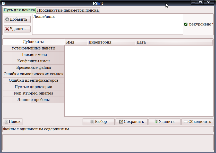Click the magnifier icon on Поиск button
The height and width of the screenshot is (153, 216).
[x=6, y=122]
